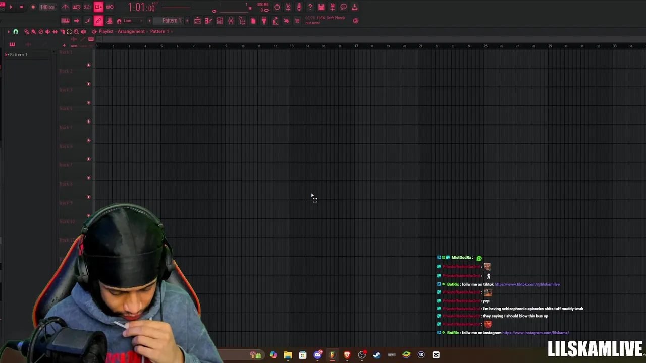Select the Delete tool in Playlist
This screenshot has height=363, width=646.
coord(41,31)
